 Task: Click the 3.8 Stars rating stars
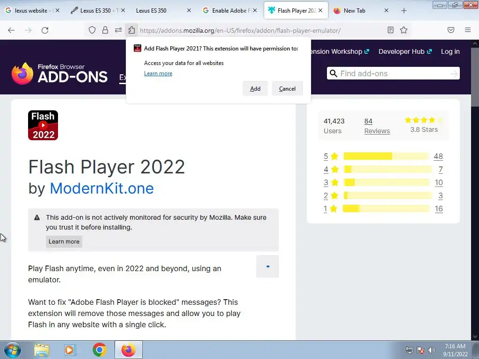[424, 120]
